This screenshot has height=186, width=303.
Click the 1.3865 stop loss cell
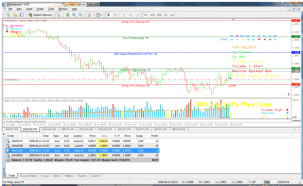[102, 155]
